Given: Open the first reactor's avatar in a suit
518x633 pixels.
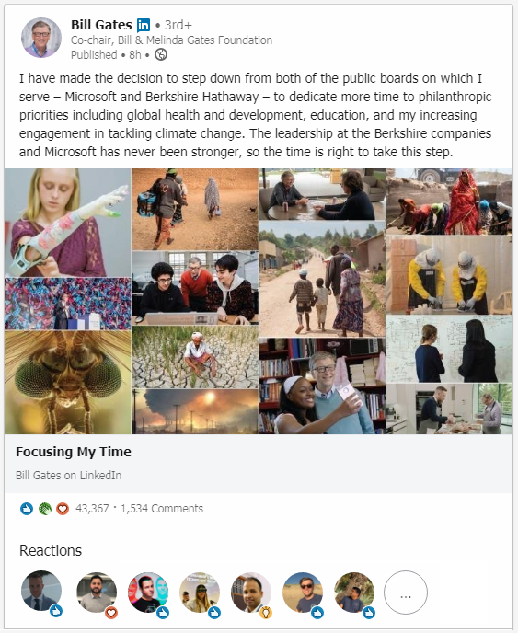Looking at the screenshot, I should pos(41,591).
